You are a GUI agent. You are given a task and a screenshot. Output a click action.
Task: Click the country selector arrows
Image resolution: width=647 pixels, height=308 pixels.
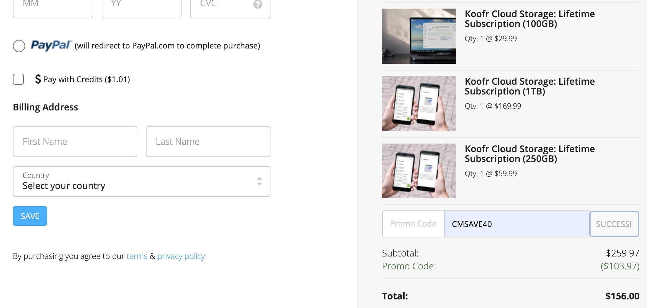click(x=259, y=181)
